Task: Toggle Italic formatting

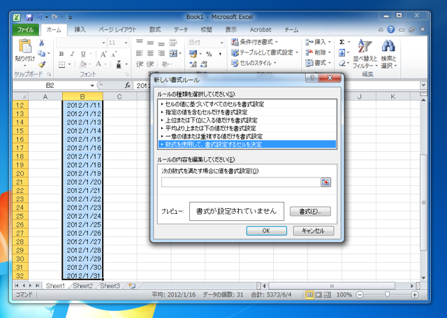Action: (72, 54)
